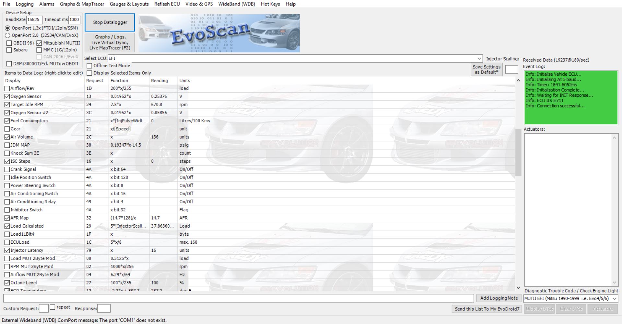Click the Event Log green box
Image resolution: width=622 pixels, height=324 pixels.
[x=571, y=97]
